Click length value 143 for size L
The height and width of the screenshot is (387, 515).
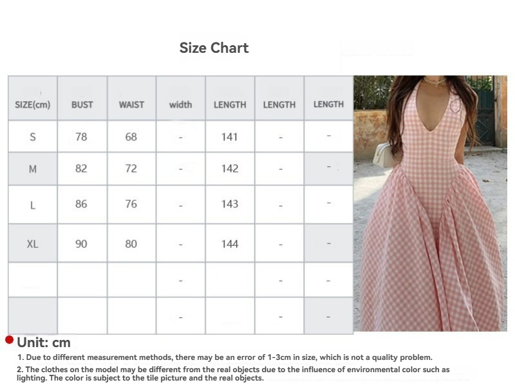point(230,204)
